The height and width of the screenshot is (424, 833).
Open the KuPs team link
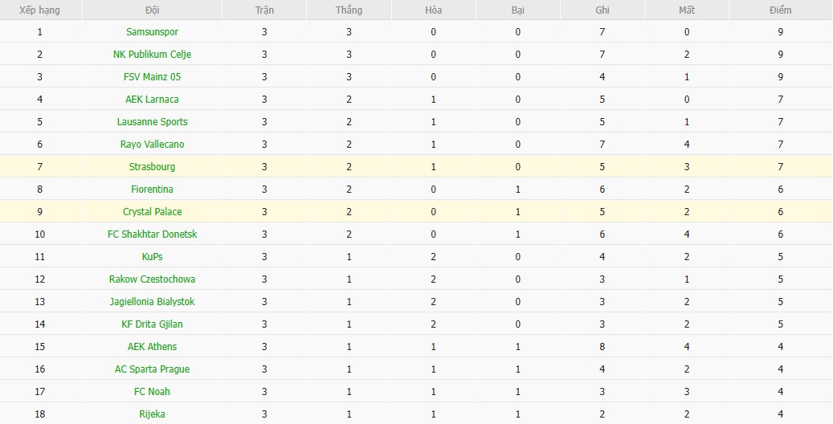(x=152, y=257)
